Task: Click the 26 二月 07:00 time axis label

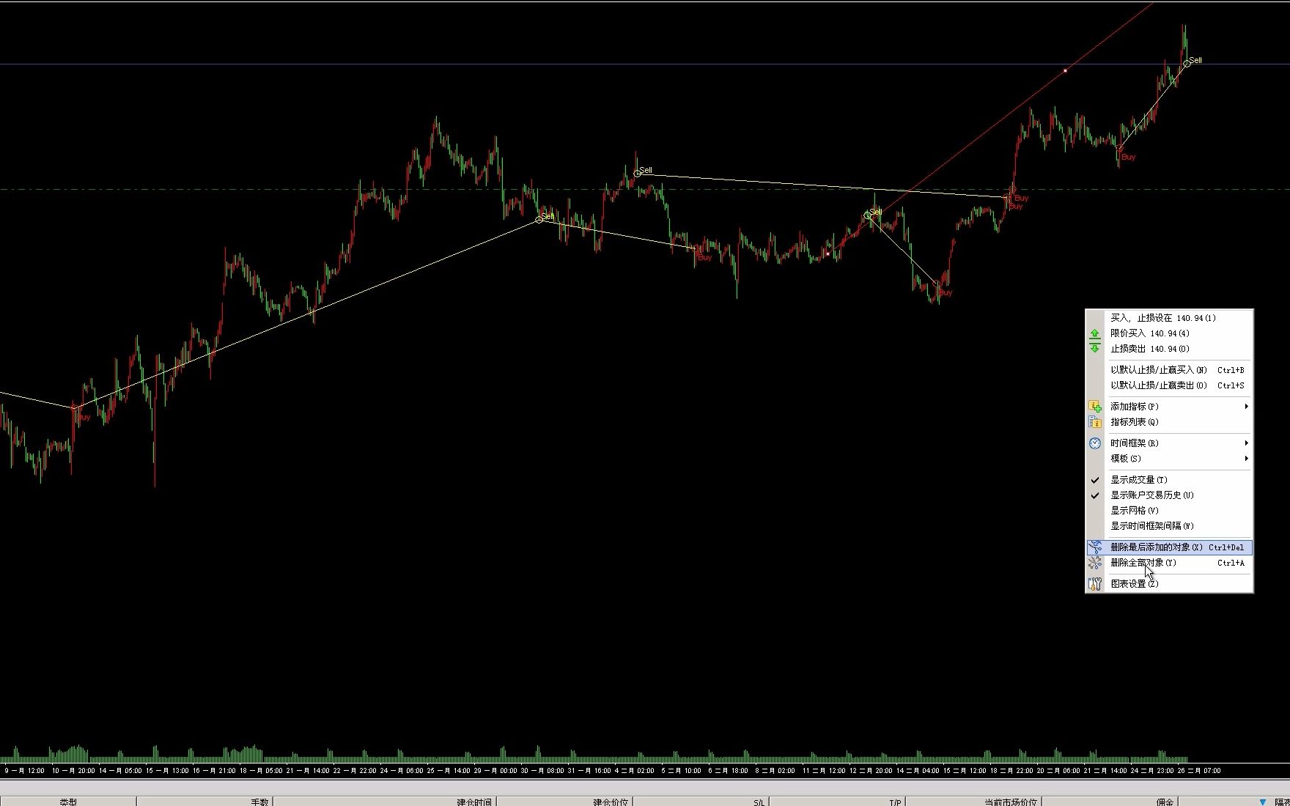Action: (x=1199, y=770)
